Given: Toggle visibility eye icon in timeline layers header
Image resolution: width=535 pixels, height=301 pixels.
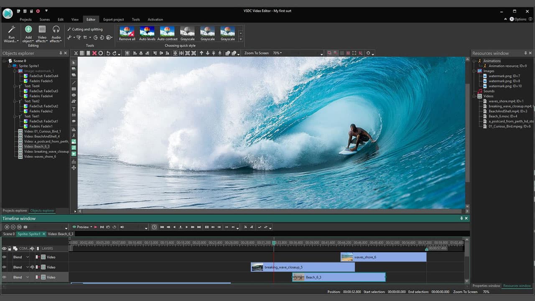Looking at the screenshot, I should (4, 248).
